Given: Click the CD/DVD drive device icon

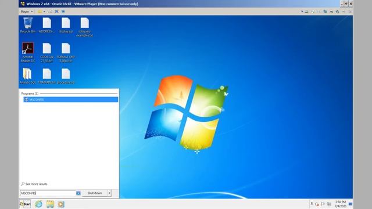Looking at the screenshot, I should 313,12.
